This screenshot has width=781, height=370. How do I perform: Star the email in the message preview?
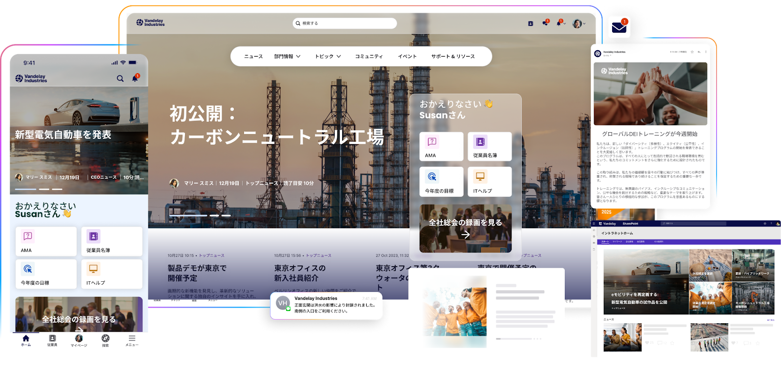click(692, 52)
